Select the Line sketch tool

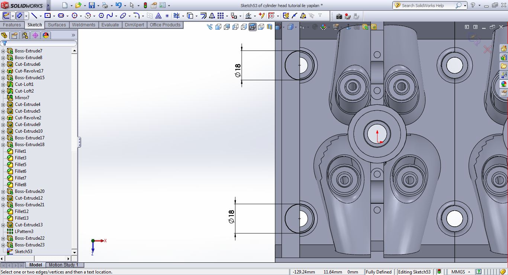[34, 16]
